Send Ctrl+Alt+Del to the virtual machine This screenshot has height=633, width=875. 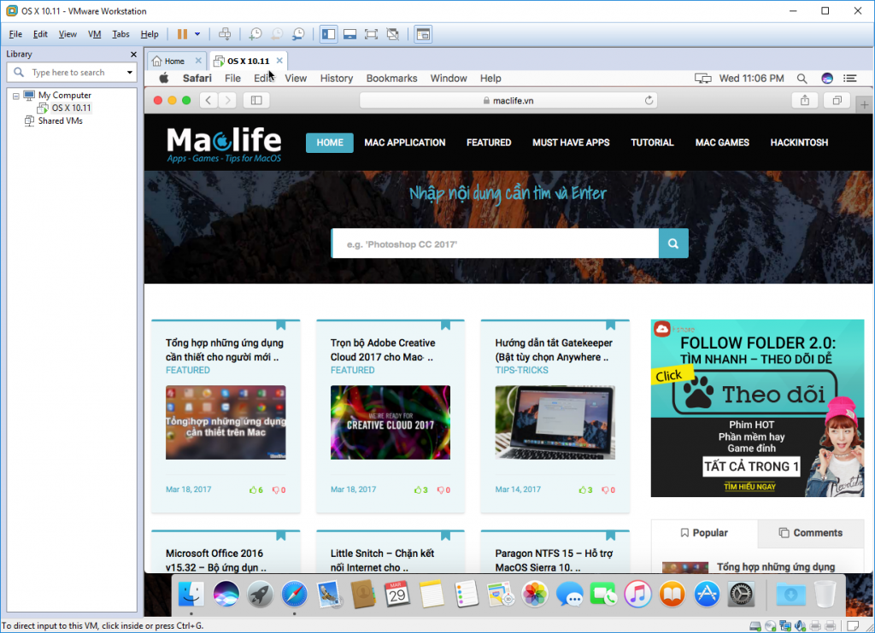pos(225,34)
